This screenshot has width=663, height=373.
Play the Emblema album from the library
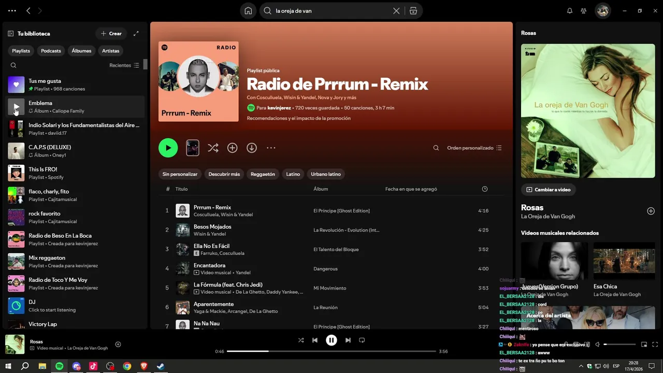pyautogui.click(x=16, y=107)
